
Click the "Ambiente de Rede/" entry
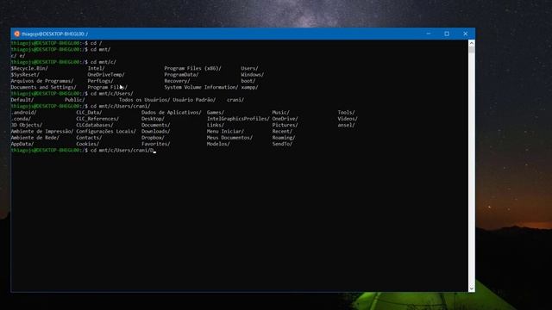point(34,138)
